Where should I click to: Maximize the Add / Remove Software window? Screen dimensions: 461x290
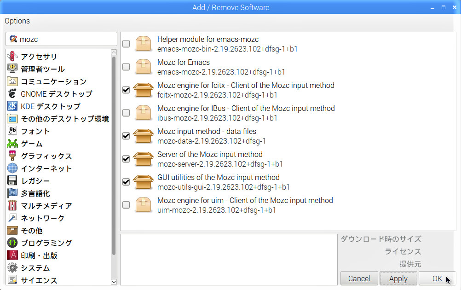pos(444,7)
